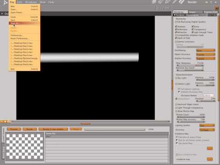Enable the Gamma correction checkbox
This screenshot has width=220, height=165.
(x=176, y=42)
